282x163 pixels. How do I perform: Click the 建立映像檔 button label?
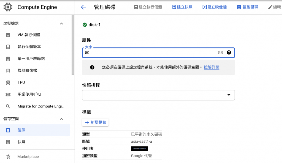[217, 7]
